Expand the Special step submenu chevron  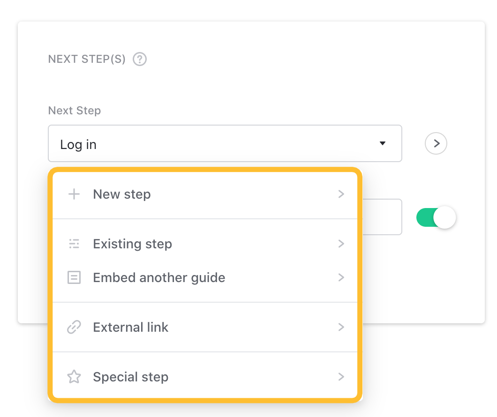pos(341,377)
